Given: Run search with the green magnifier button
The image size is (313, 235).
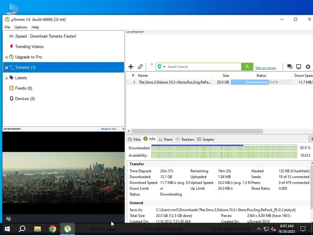Looking at the screenshot, I should [247, 66].
